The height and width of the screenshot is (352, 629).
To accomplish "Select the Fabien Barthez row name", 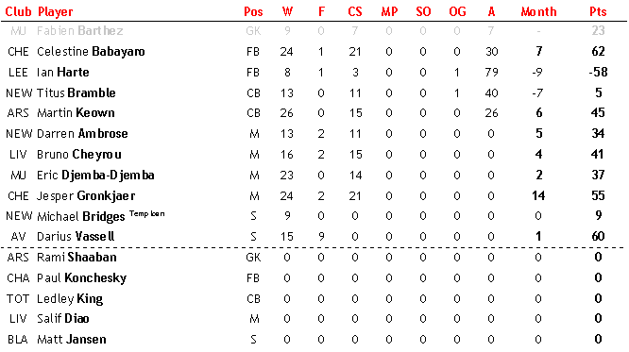I will pyautogui.click(x=80, y=31).
